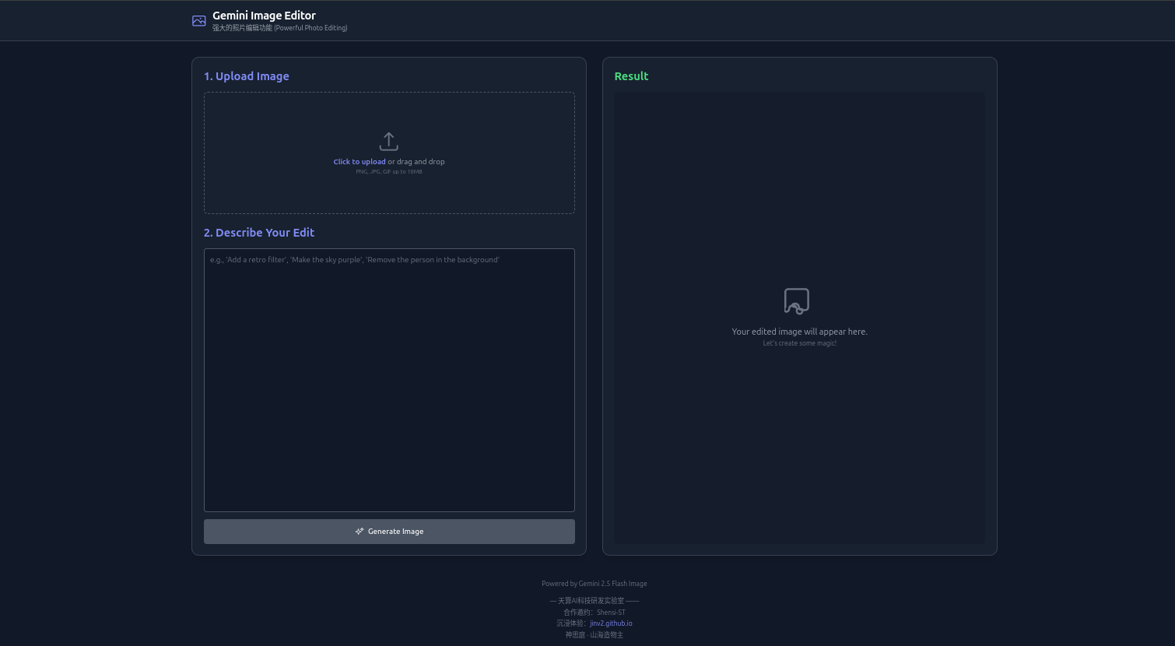Click the 'Gemini Image Editor' title
The image size is (1175, 646).
264,16
